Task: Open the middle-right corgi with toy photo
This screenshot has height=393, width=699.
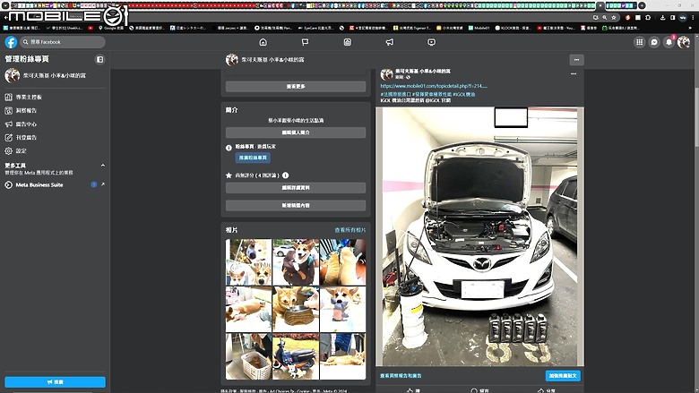Action: tap(343, 310)
